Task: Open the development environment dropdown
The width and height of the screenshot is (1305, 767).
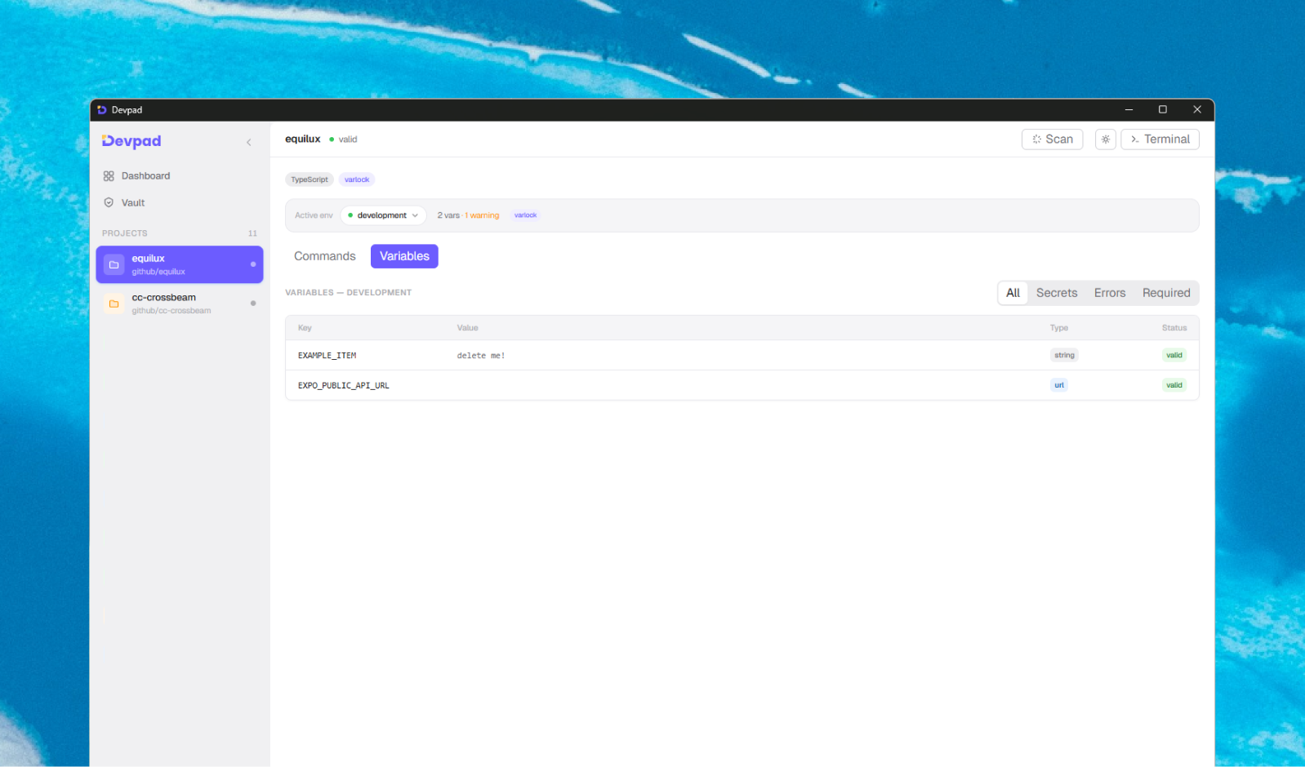Action: click(383, 215)
